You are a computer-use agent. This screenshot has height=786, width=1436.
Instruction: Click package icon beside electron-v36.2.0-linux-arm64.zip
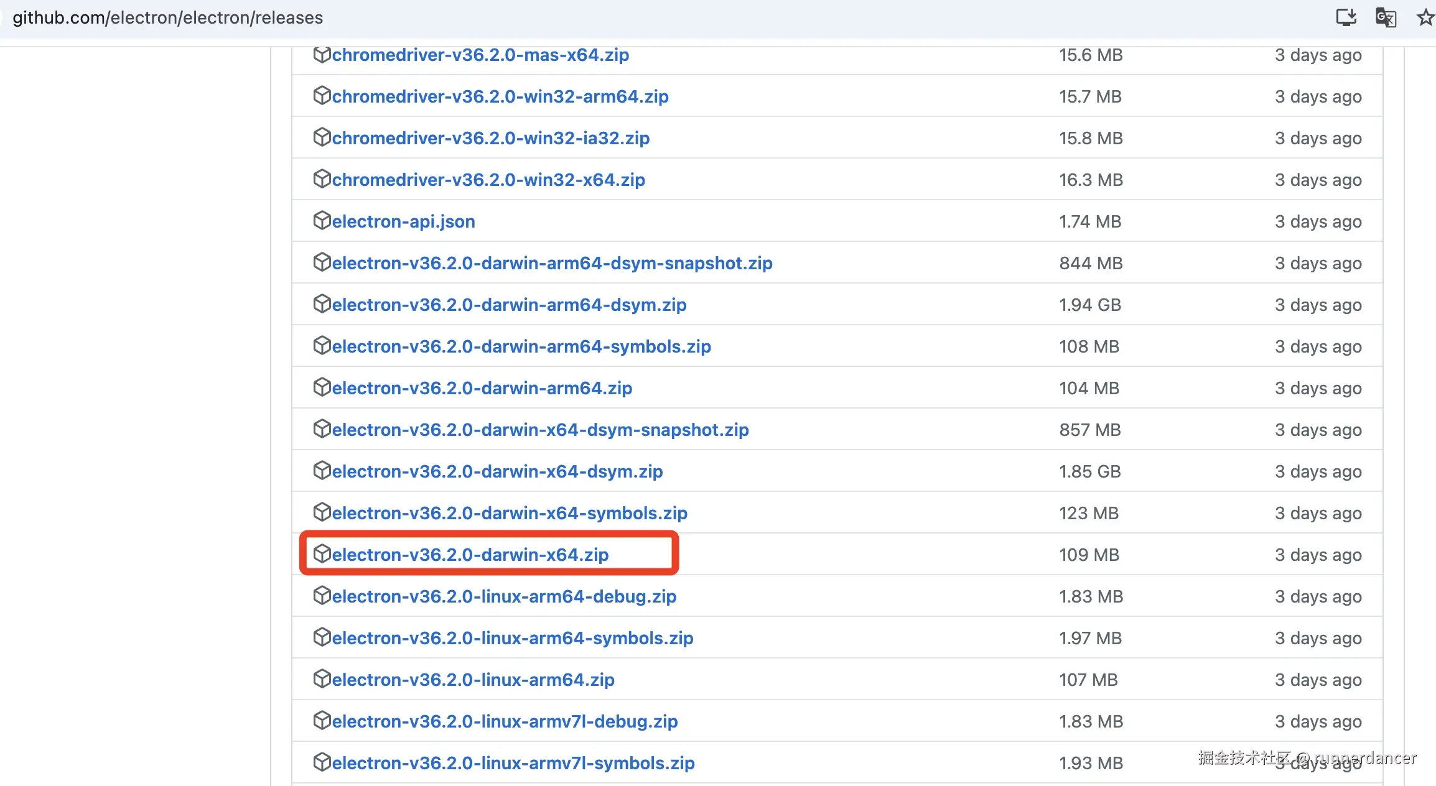click(322, 679)
